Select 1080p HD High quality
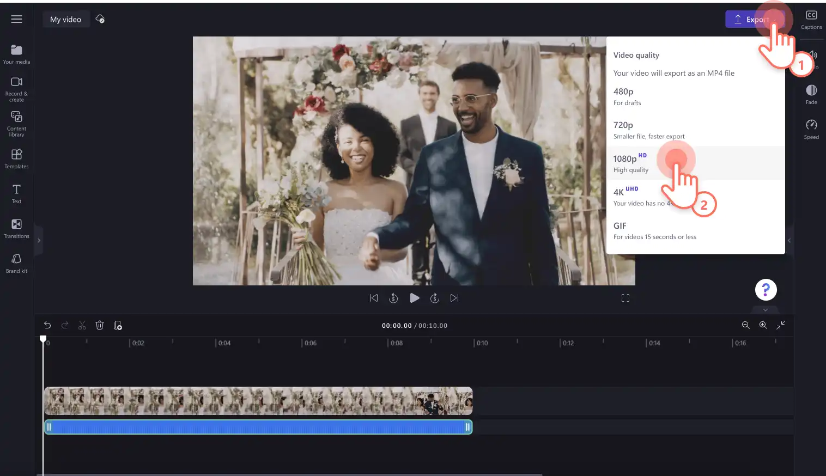The height and width of the screenshot is (476, 826). 695,163
